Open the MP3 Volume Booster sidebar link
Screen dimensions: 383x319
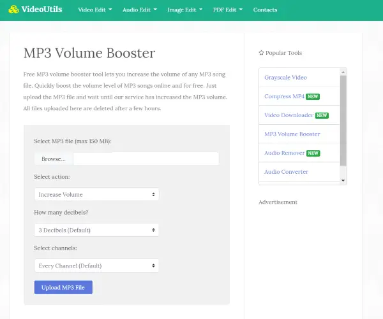(x=292, y=134)
